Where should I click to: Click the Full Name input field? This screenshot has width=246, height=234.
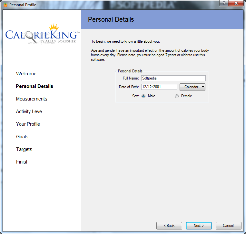173,78
